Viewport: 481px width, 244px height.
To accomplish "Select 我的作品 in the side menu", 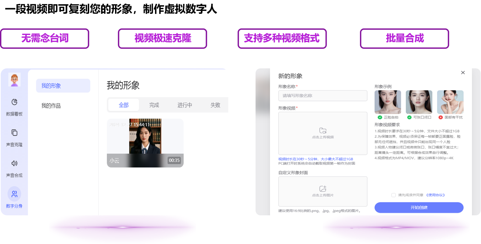I will coord(51,106).
